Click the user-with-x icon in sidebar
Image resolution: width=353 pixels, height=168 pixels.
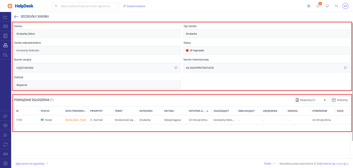click(6, 116)
